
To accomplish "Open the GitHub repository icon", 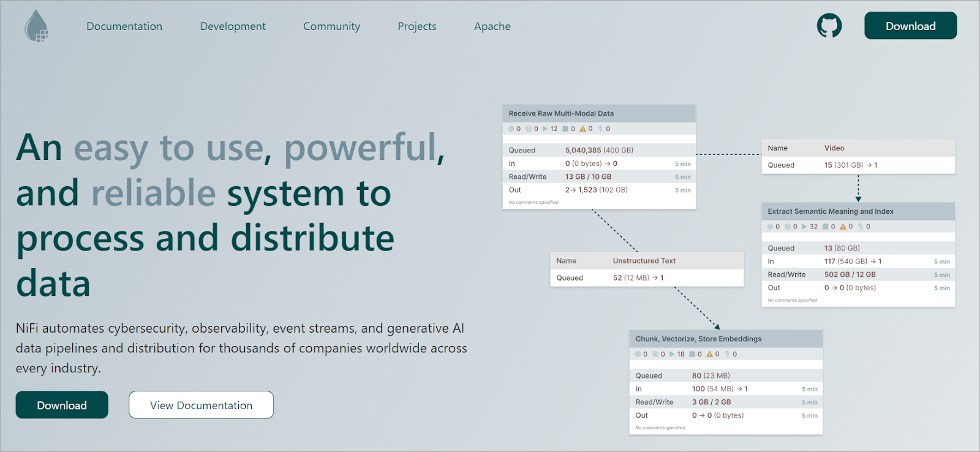I will point(829,26).
